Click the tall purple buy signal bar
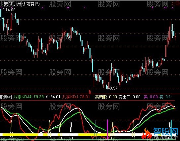Screen dimensions: 180x141 pyautogui.click(x=107, y=129)
